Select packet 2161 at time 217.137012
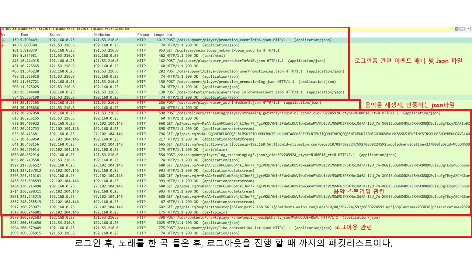472x265 pixels. tap(236, 171)
